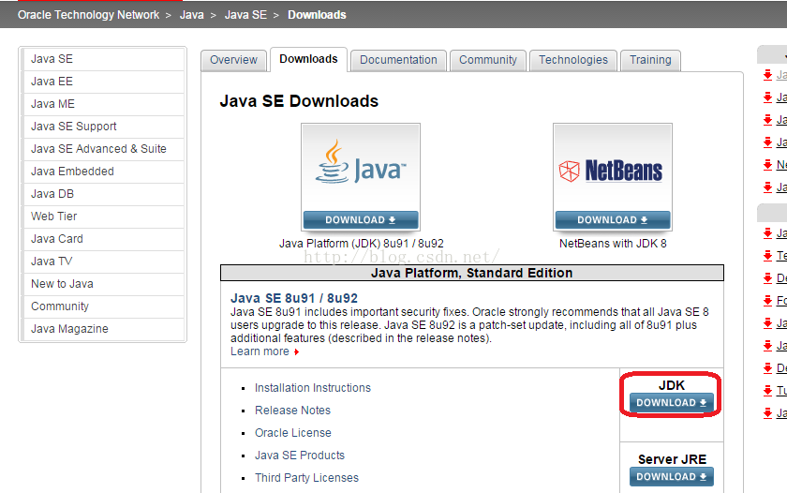
Task: Open Oracle License link
Action: pyautogui.click(x=293, y=433)
